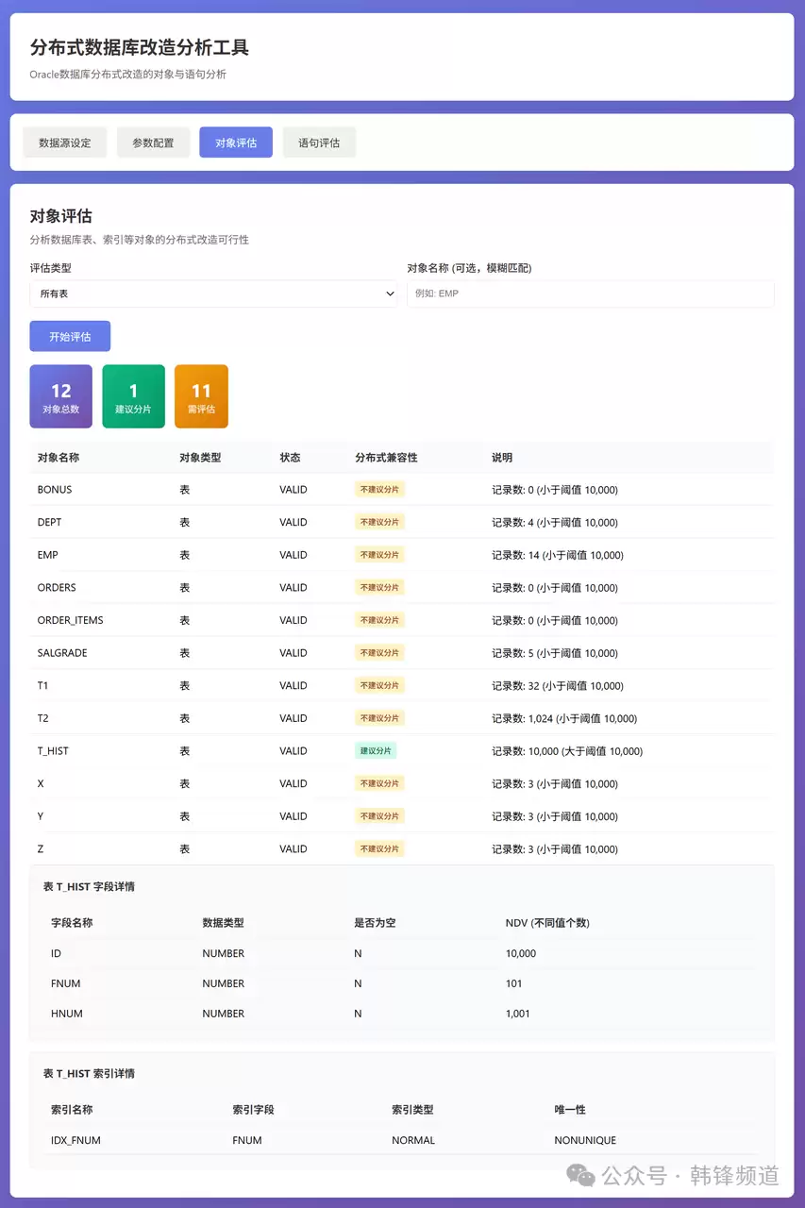Select the T_HIST table row name
This screenshot has height=1208, width=805.
(x=53, y=751)
